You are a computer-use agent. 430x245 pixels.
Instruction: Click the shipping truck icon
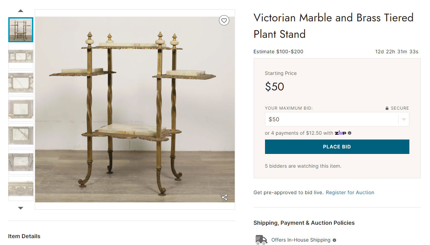click(x=261, y=240)
